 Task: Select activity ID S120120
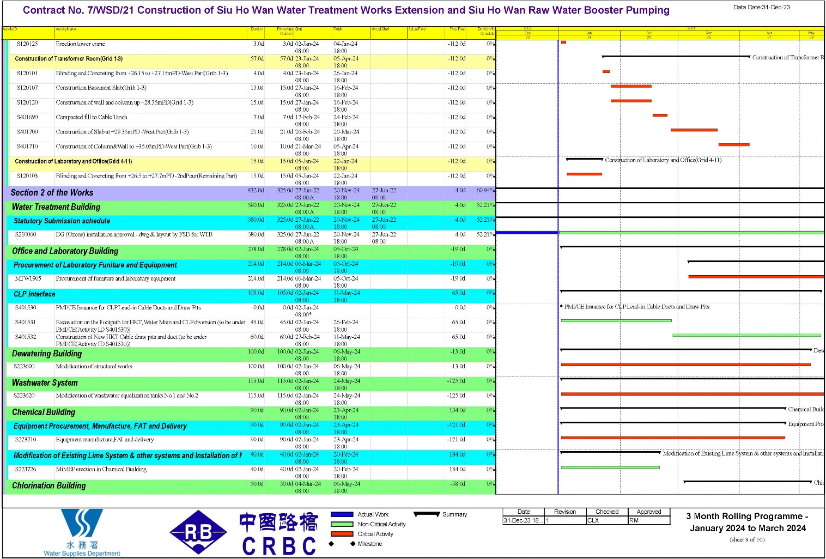[27, 102]
